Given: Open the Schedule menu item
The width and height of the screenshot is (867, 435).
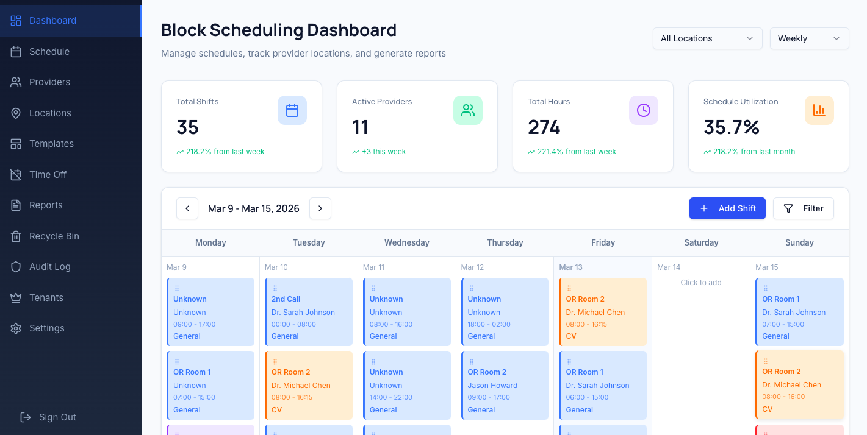Looking at the screenshot, I should [71, 52].
